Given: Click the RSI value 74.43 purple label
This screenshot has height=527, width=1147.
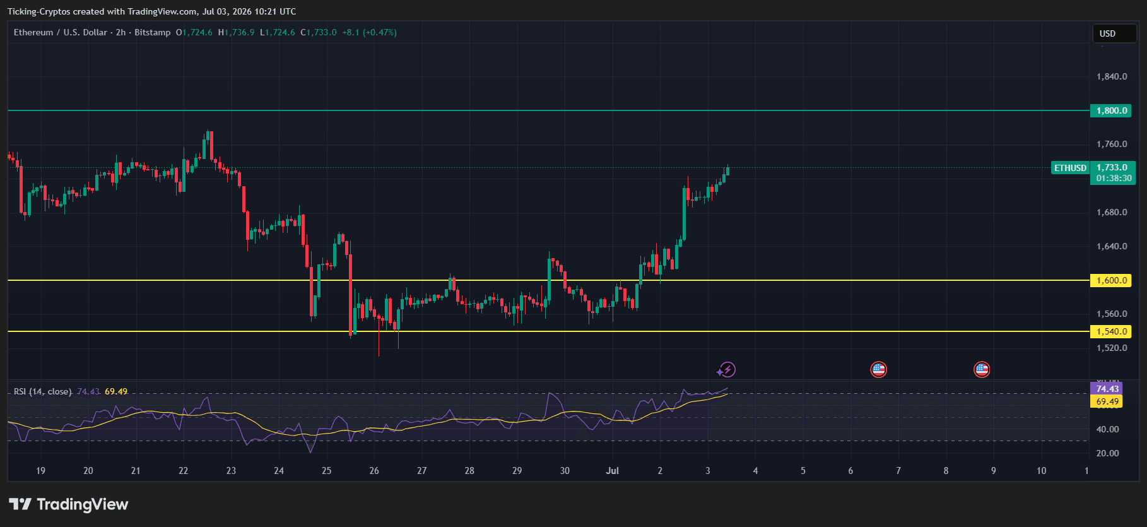Looking at the screenshot, I should (1107, 389).
